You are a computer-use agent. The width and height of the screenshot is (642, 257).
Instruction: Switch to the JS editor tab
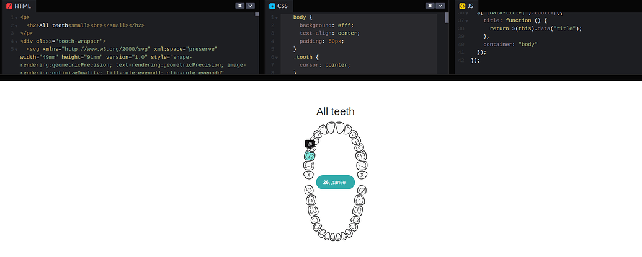tap(466, 6)
